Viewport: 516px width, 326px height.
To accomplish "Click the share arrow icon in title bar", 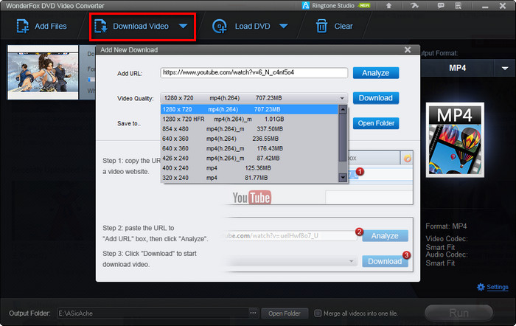I will point(414,6).
